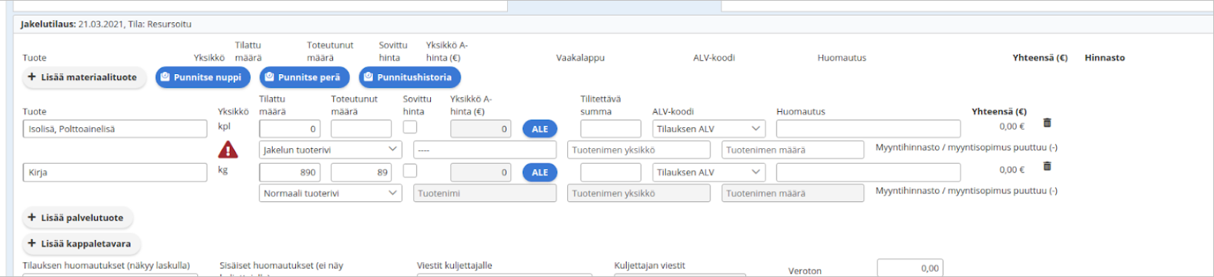Viewport: 1214px width, 277px height.
Task: Delete the Kirja row using trash icon
Action: tap(1047, 166)
